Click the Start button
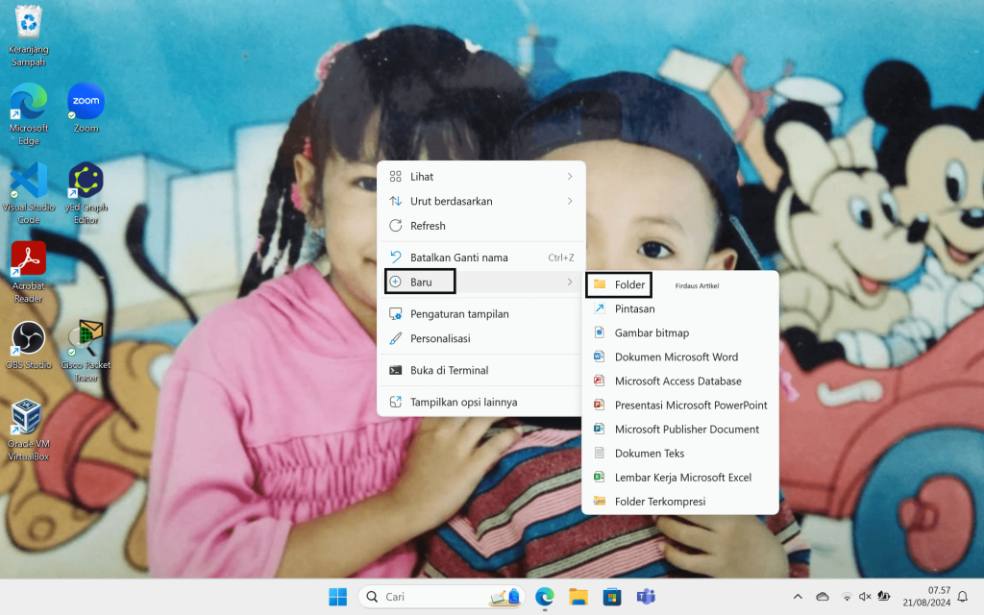 pos(337,597)
